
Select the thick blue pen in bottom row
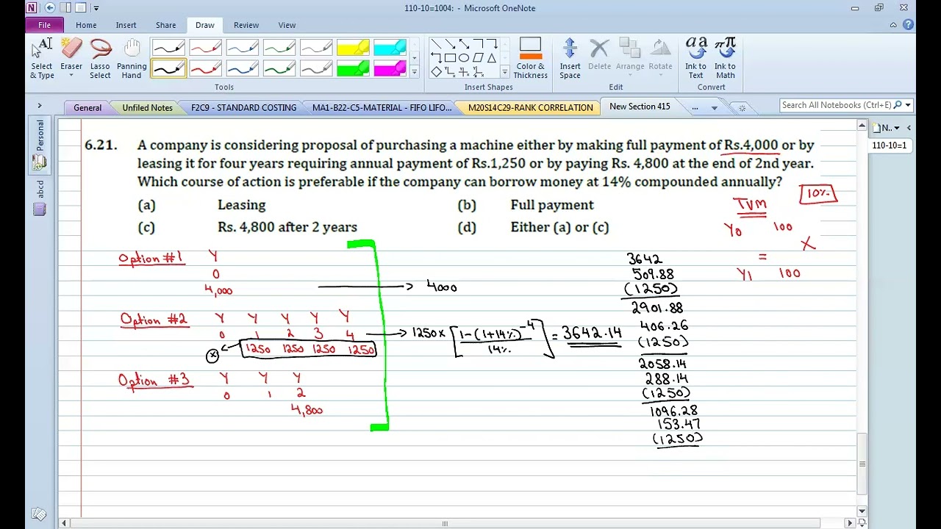tap(242, 68)
